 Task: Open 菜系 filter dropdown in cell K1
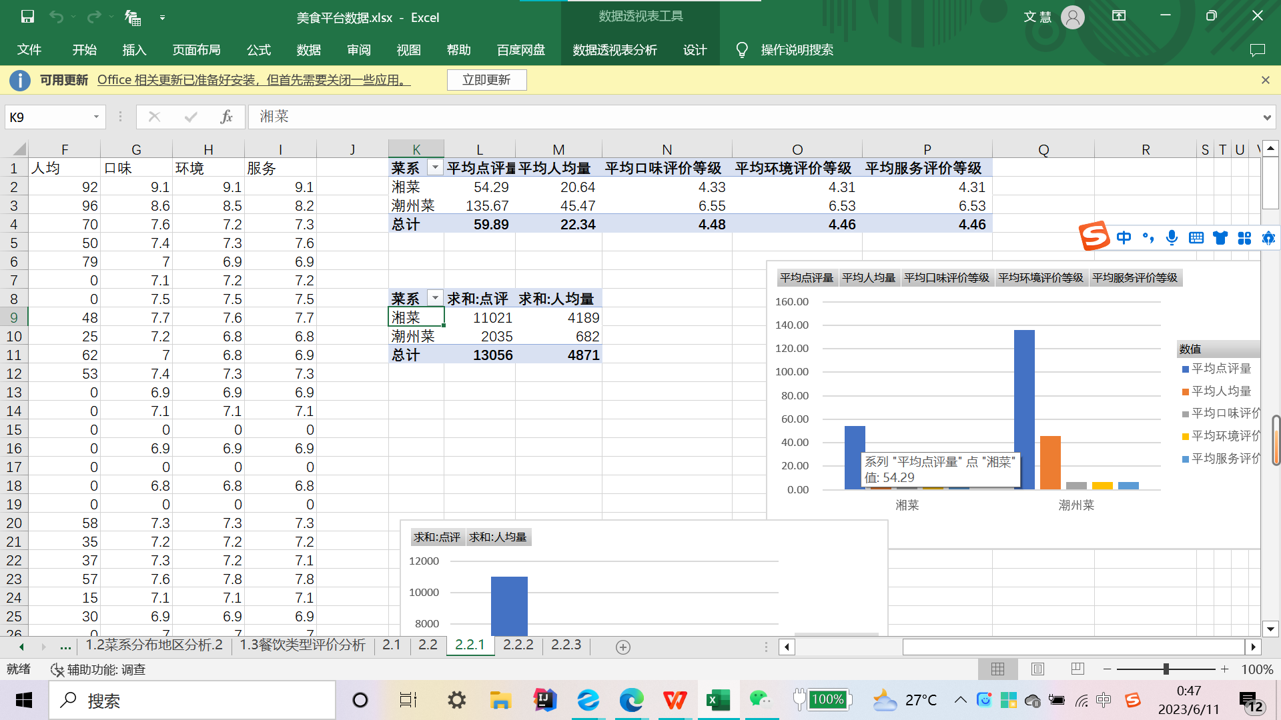click(435, 167)
